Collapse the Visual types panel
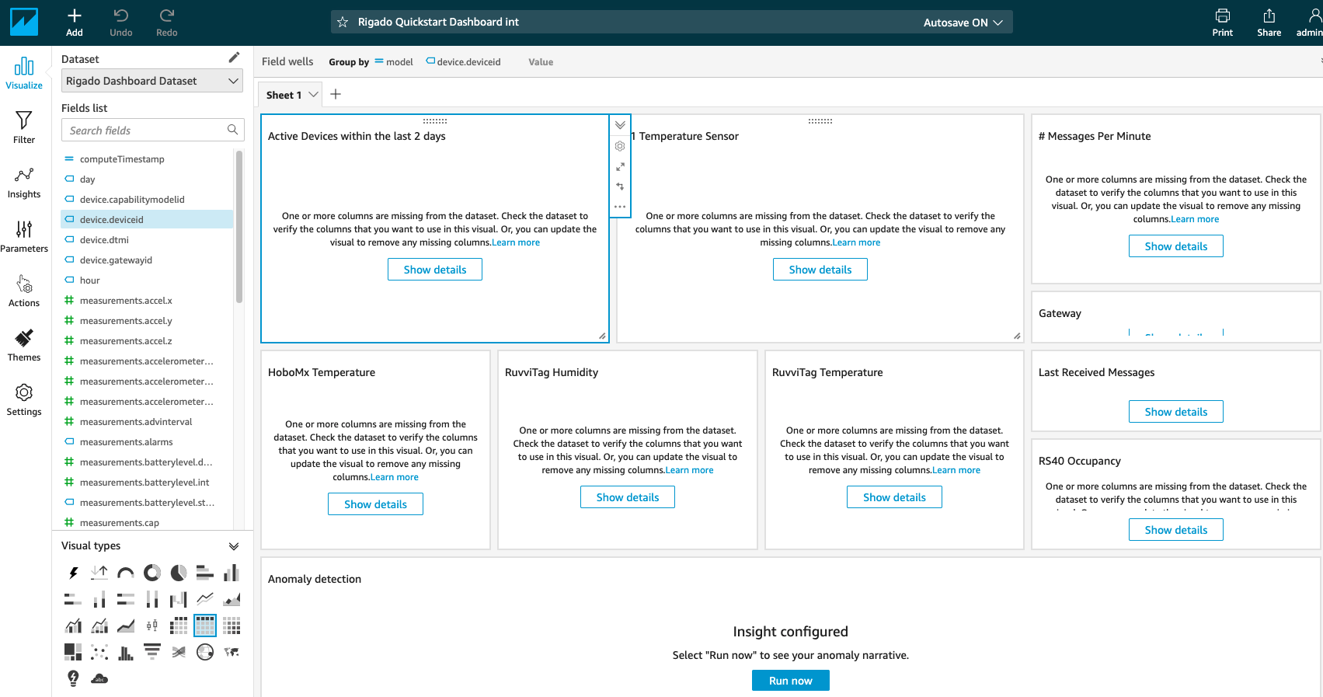 [x=234, y=546]
